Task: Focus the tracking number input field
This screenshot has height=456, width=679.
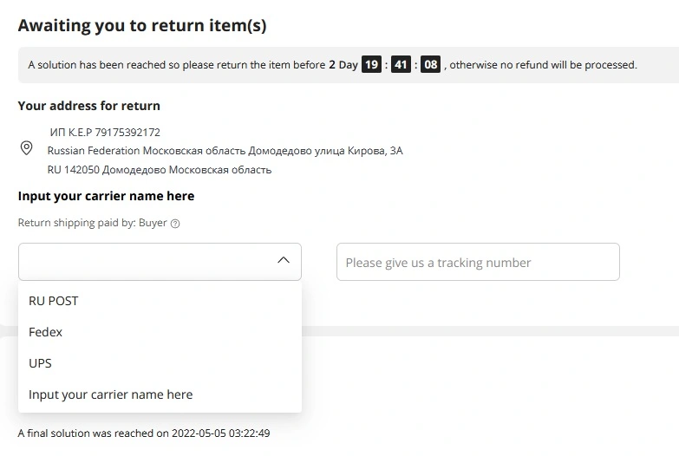Action: point(478,262)
